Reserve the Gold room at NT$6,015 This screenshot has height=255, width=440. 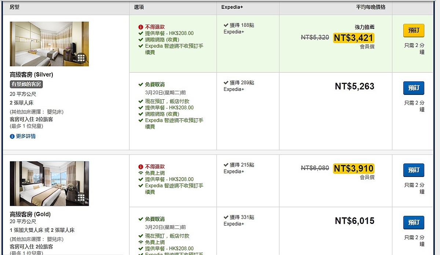[x=414, y=222]
